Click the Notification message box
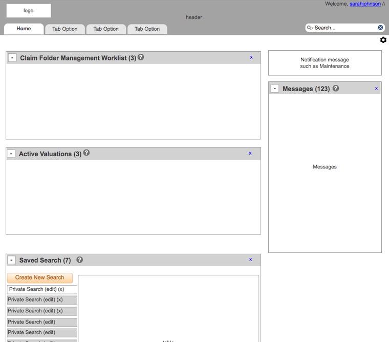Screen dimensions: 389x342 pos(325,63)
